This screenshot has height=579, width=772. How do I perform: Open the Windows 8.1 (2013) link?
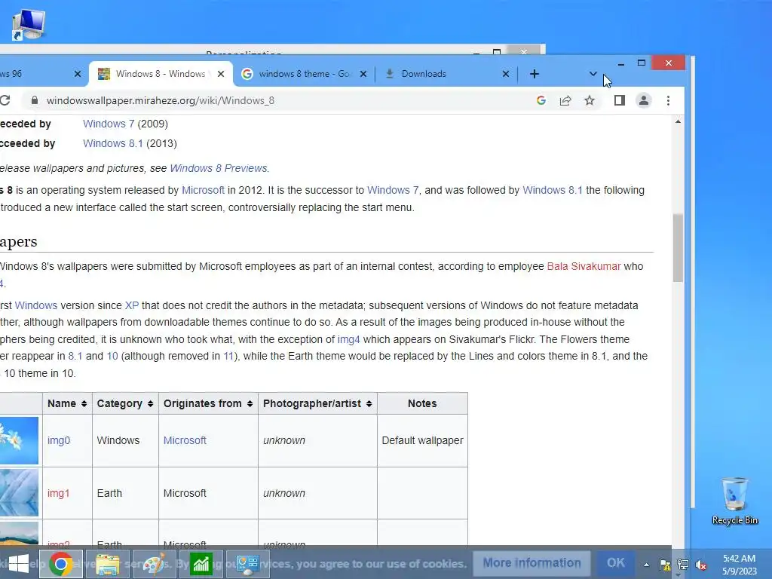[113, 144]
